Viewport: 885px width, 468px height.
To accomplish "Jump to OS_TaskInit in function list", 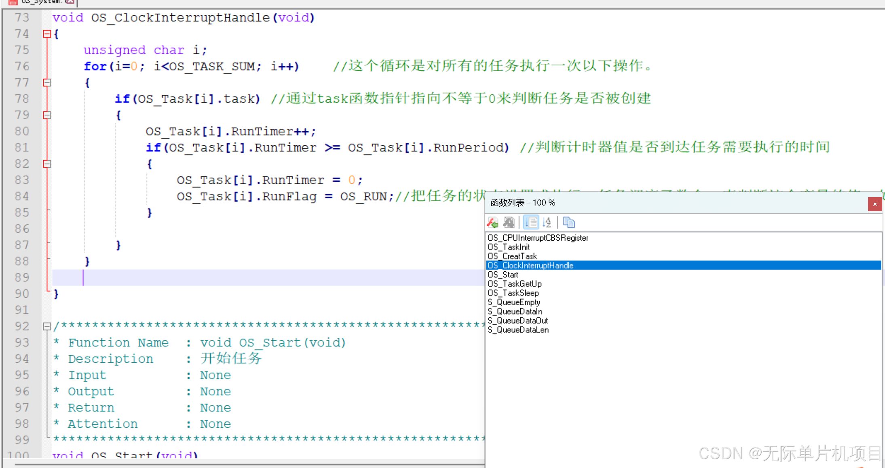I will coord(509,247).
